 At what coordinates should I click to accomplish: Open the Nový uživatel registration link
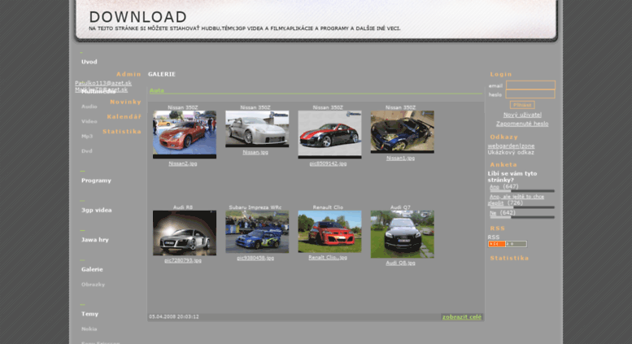(522, 115)
